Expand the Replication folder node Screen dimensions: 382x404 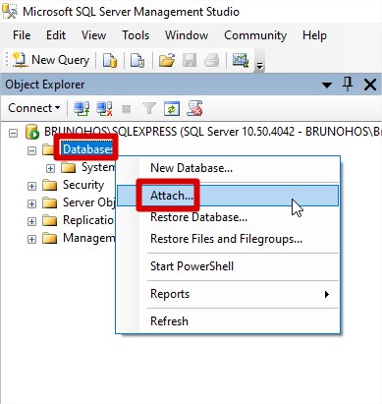(31, 221)
